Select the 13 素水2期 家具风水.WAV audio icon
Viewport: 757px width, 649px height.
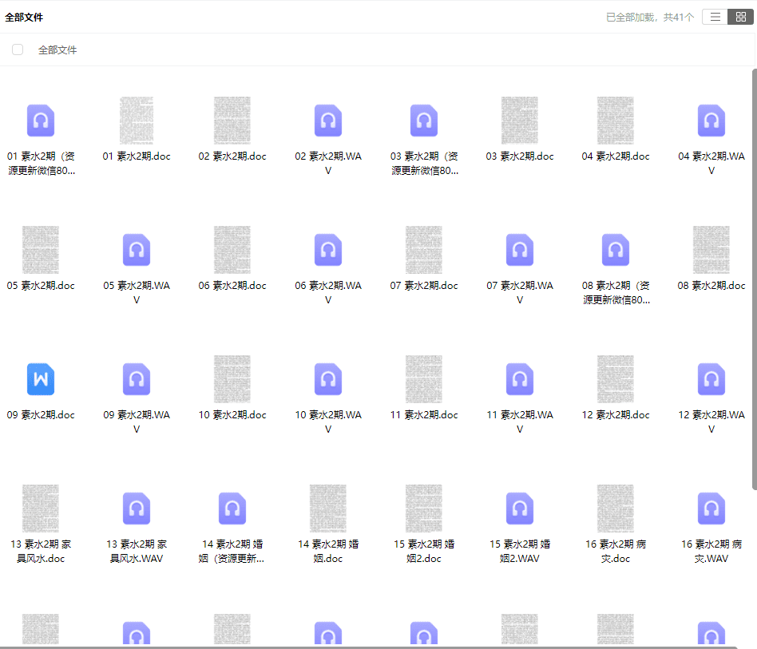coord(137,509)
